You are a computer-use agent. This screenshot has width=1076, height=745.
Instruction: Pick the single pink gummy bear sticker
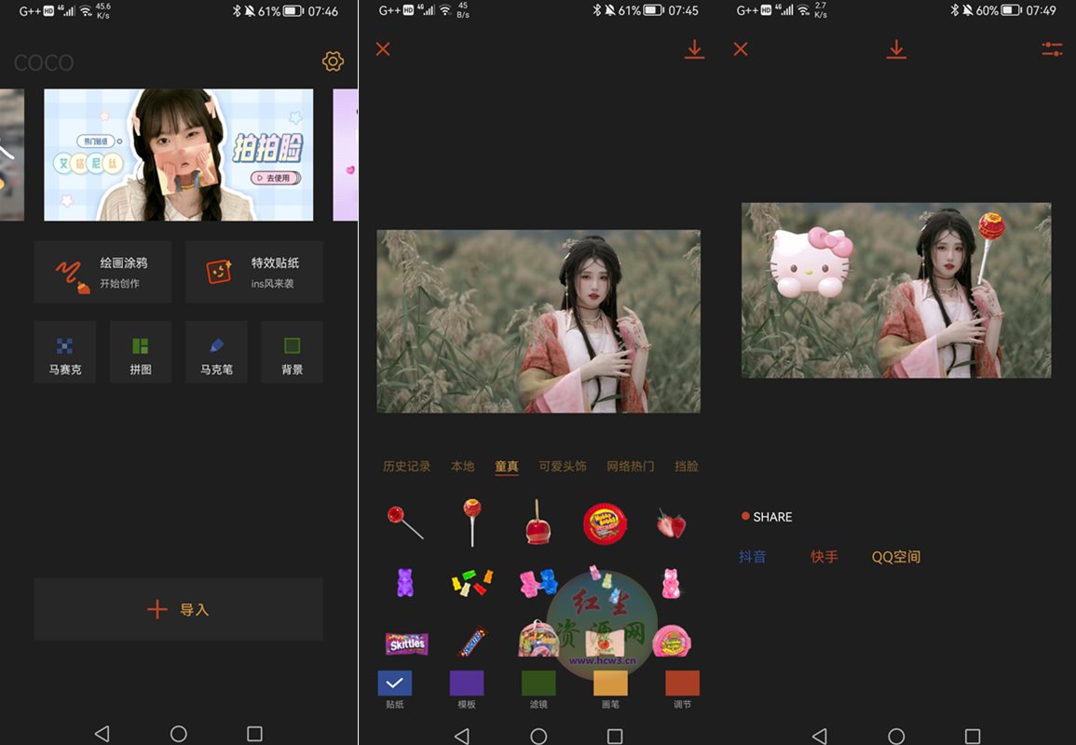click(671, 583)
